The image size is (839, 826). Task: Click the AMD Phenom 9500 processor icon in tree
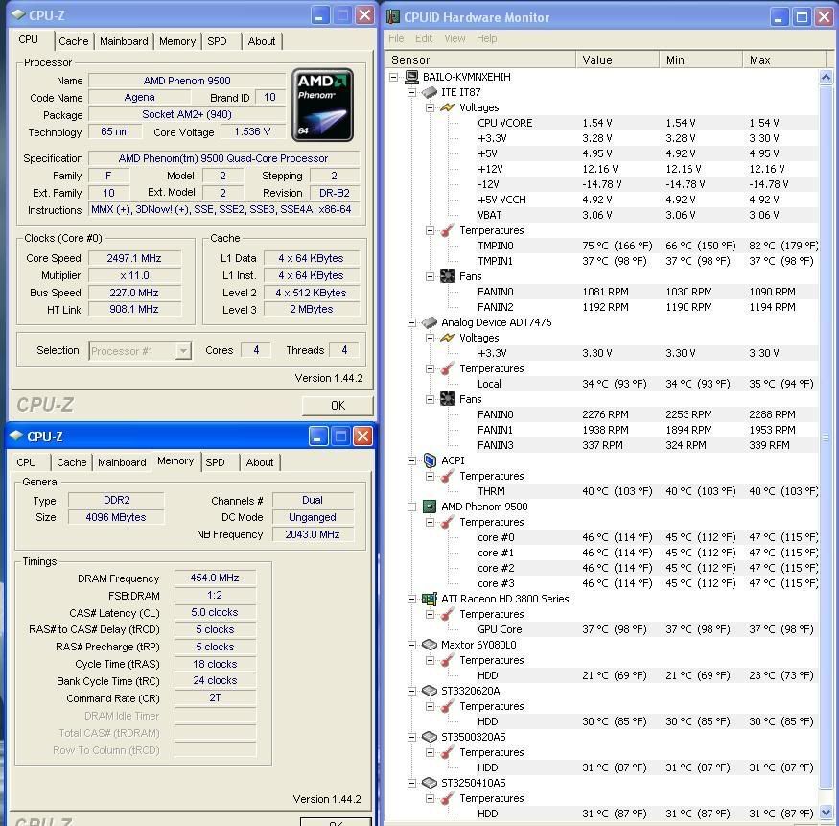coord(430,507)
